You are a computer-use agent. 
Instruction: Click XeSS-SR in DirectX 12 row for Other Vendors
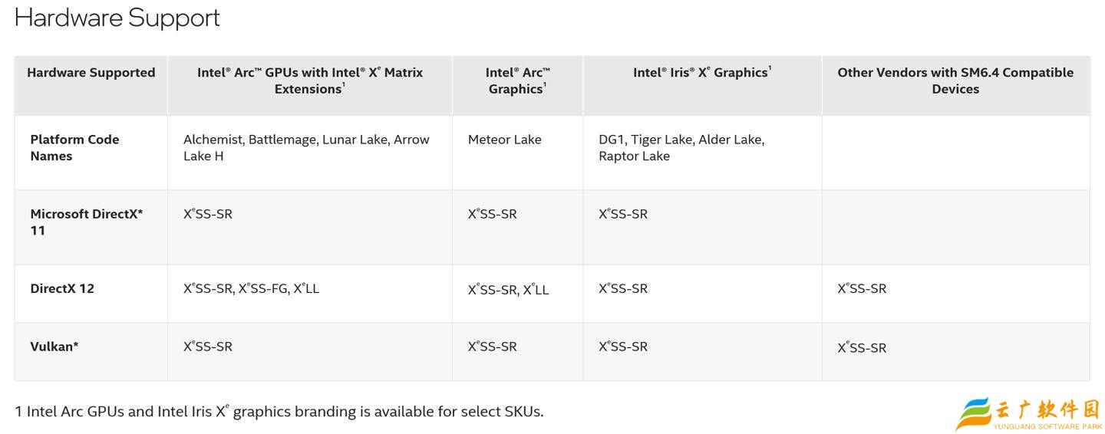point(861,289)
